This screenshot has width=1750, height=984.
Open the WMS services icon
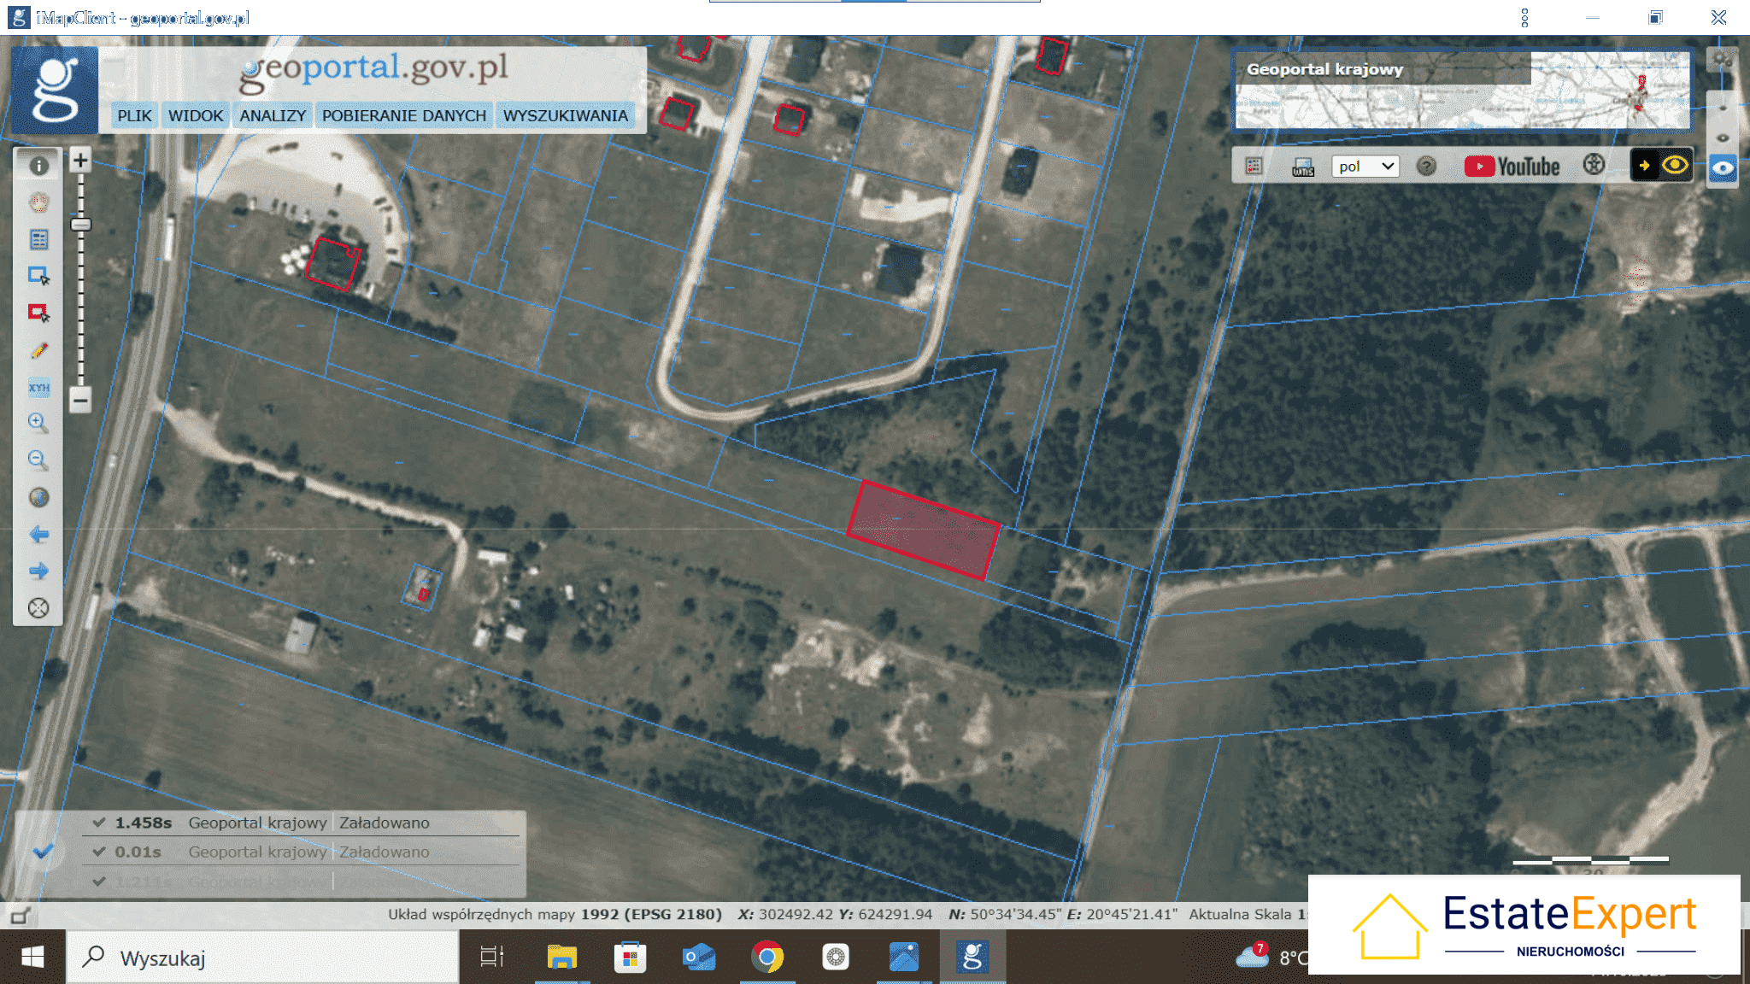[1303, 167]
